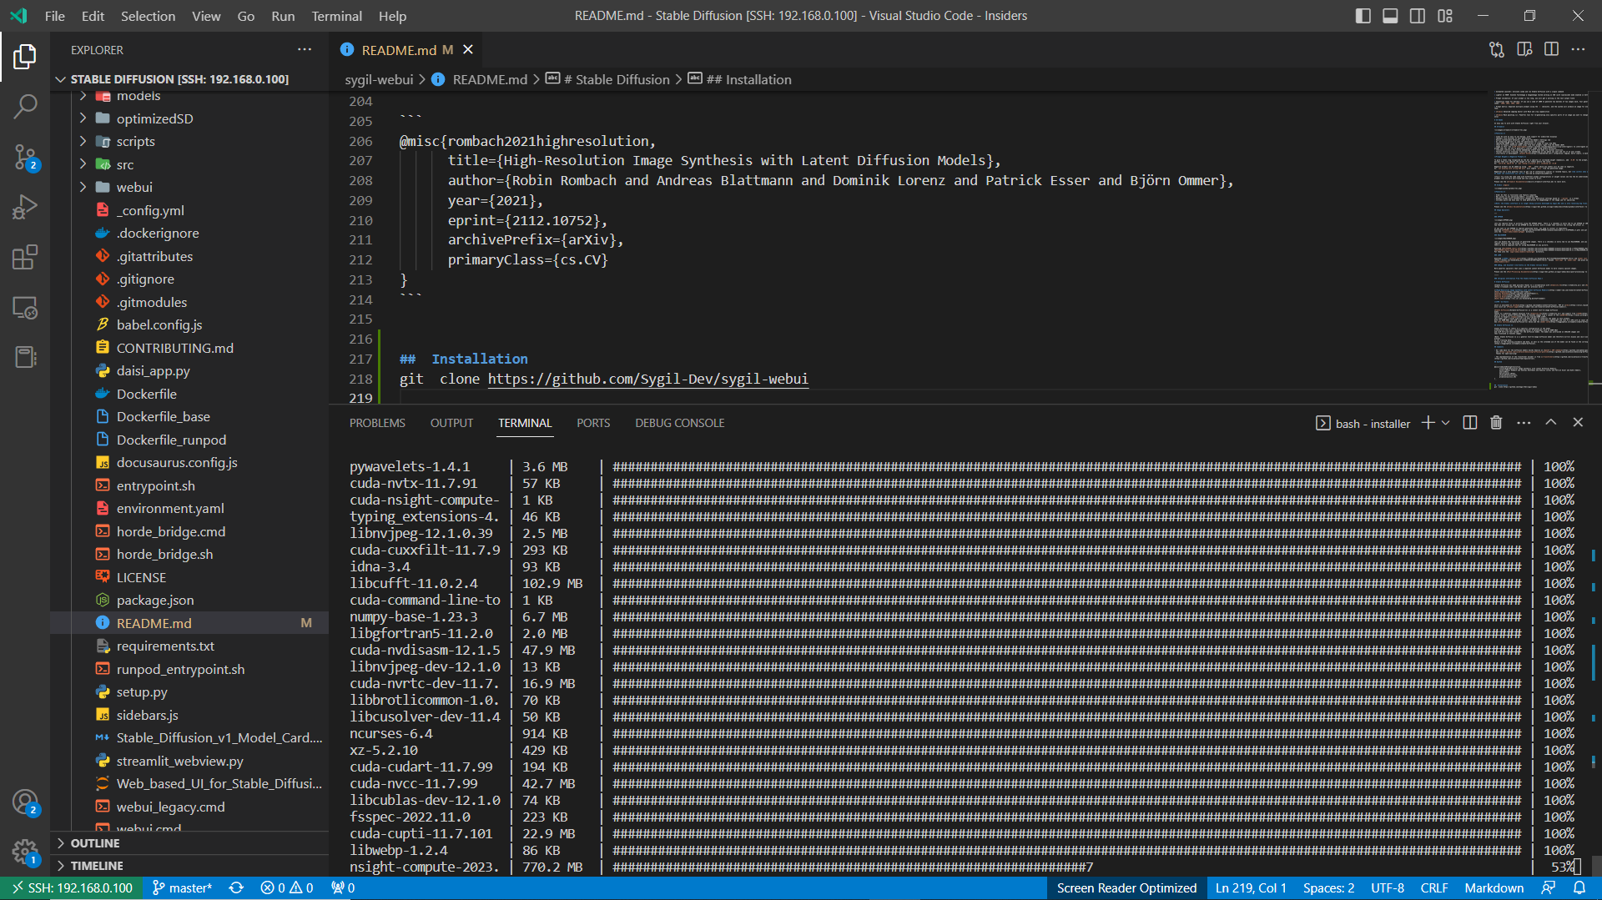The image size is (1602, 900).
Task: Open the Search view in the activity bar
Action: tap(25, 106)
